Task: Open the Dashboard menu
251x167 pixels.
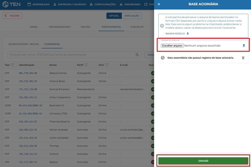Action: pos(130,4)
